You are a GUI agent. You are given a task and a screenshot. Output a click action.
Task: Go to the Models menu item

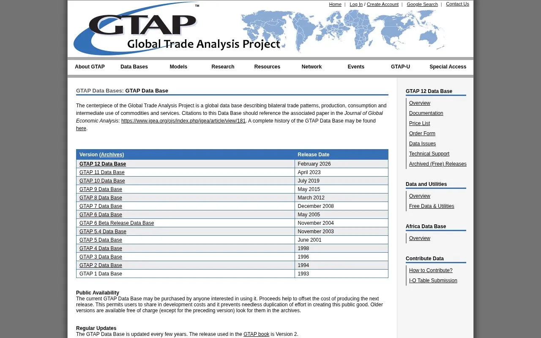point(178,67)
